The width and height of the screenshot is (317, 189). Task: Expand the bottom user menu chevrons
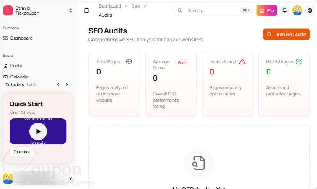[70, 179]
